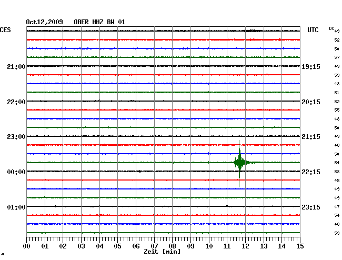342x260 pixels.
Task: Select minute tick label 02
Action: (63, 246)
